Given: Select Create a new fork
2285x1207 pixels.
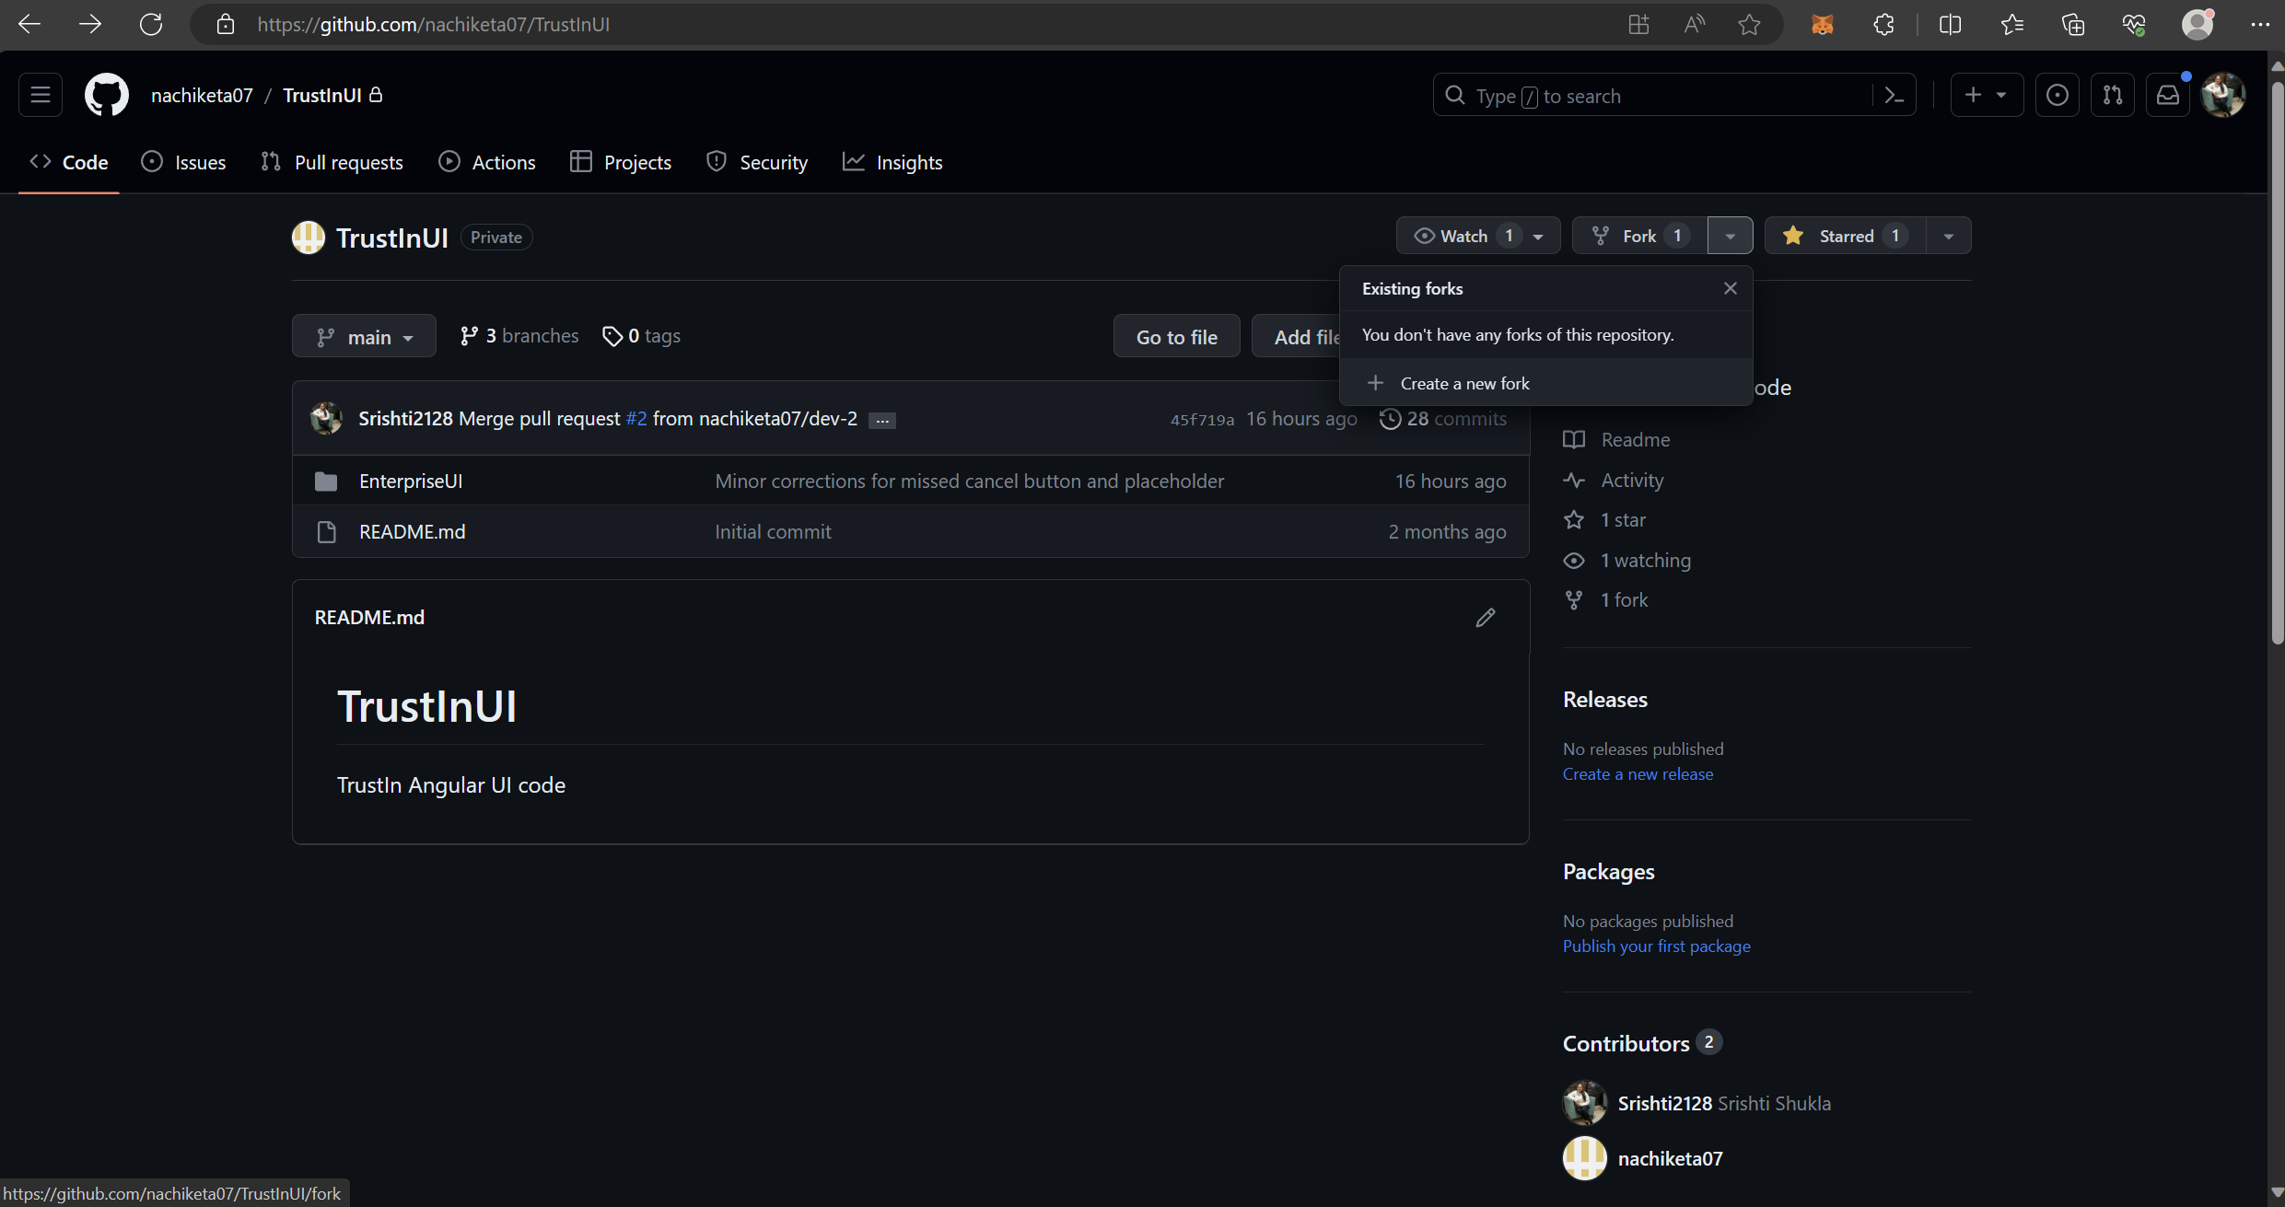Looking at the screenshot, I should coord(1463,383).
